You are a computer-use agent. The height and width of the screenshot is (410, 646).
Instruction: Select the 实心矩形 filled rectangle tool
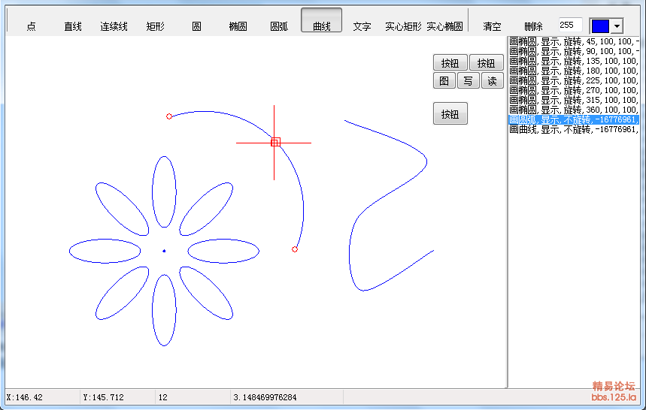(x=403, y=27)
